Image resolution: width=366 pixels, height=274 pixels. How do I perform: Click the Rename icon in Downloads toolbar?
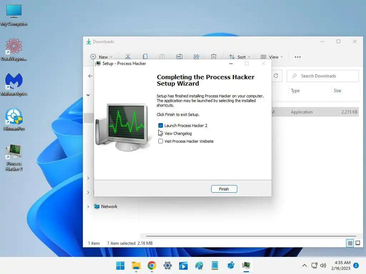pos(179,57)
